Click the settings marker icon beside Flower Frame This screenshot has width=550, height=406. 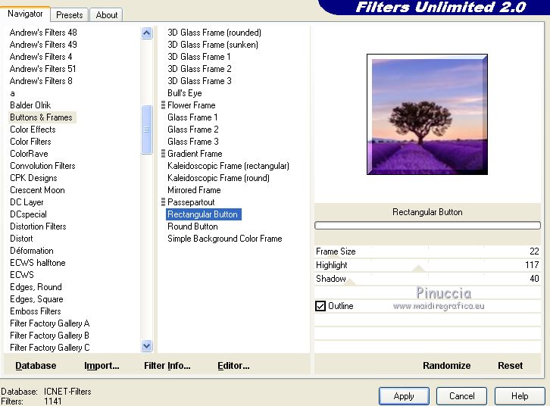[x=163, y=105]
